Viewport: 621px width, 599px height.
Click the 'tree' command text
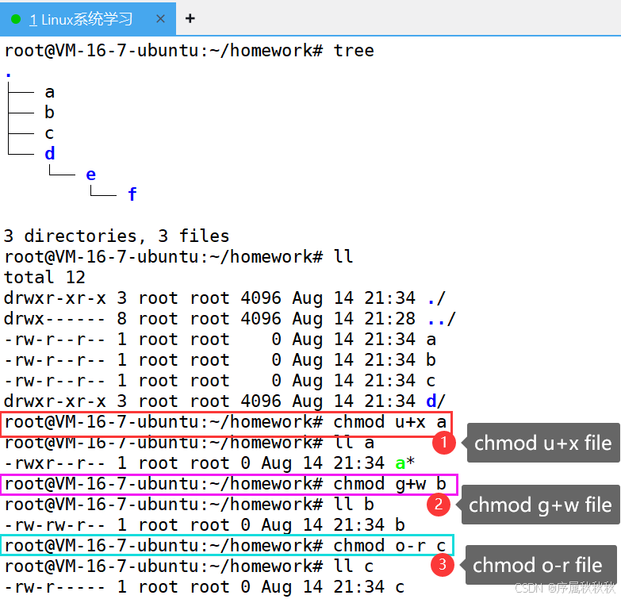353,51
